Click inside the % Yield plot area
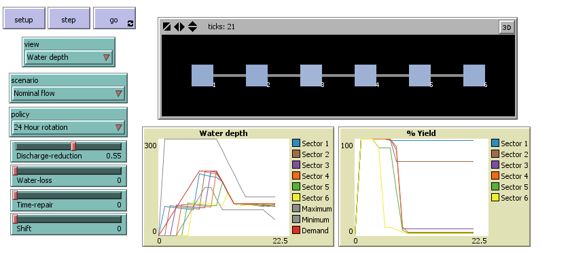The width and height of the screenshot is (570, 253). click(422, 187)
